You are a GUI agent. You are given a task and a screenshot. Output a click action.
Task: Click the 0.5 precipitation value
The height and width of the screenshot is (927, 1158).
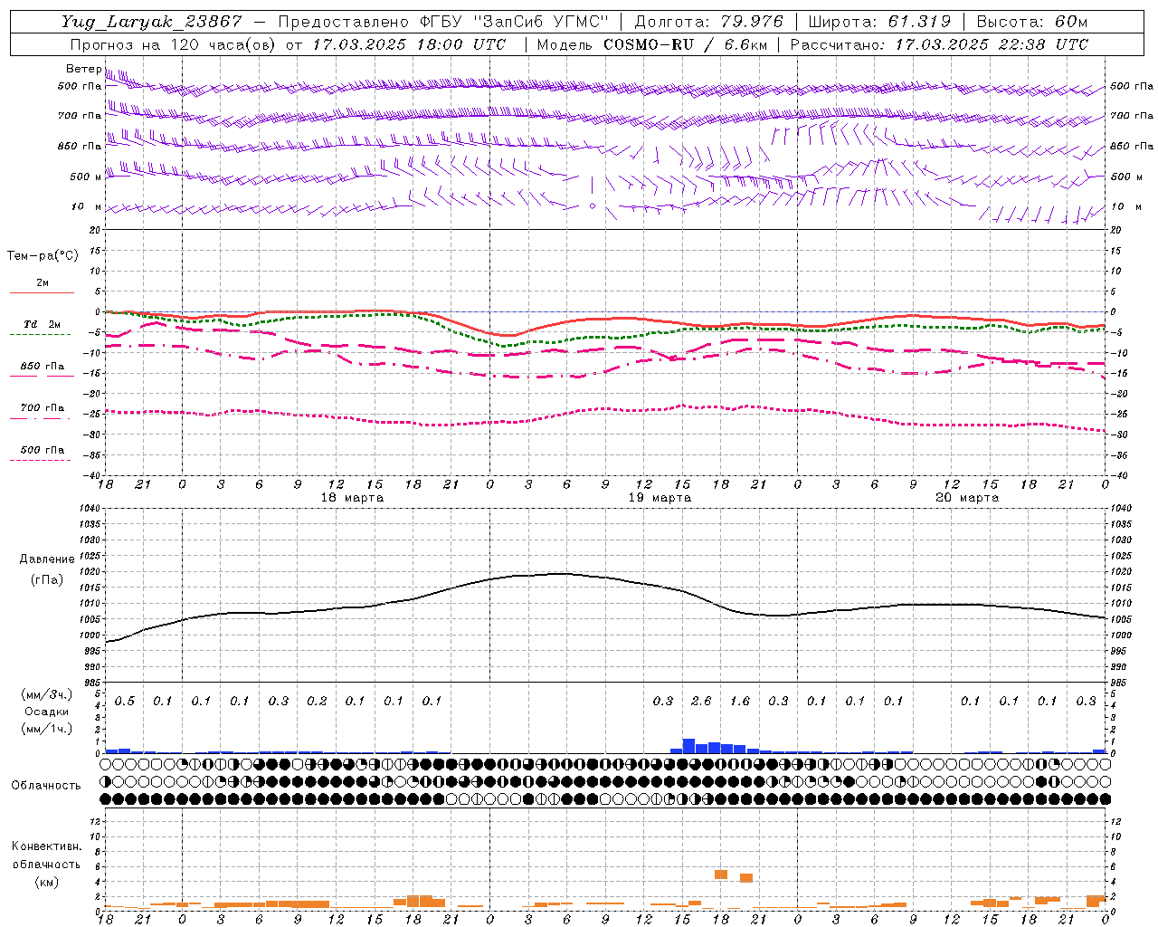click(124, 702)
